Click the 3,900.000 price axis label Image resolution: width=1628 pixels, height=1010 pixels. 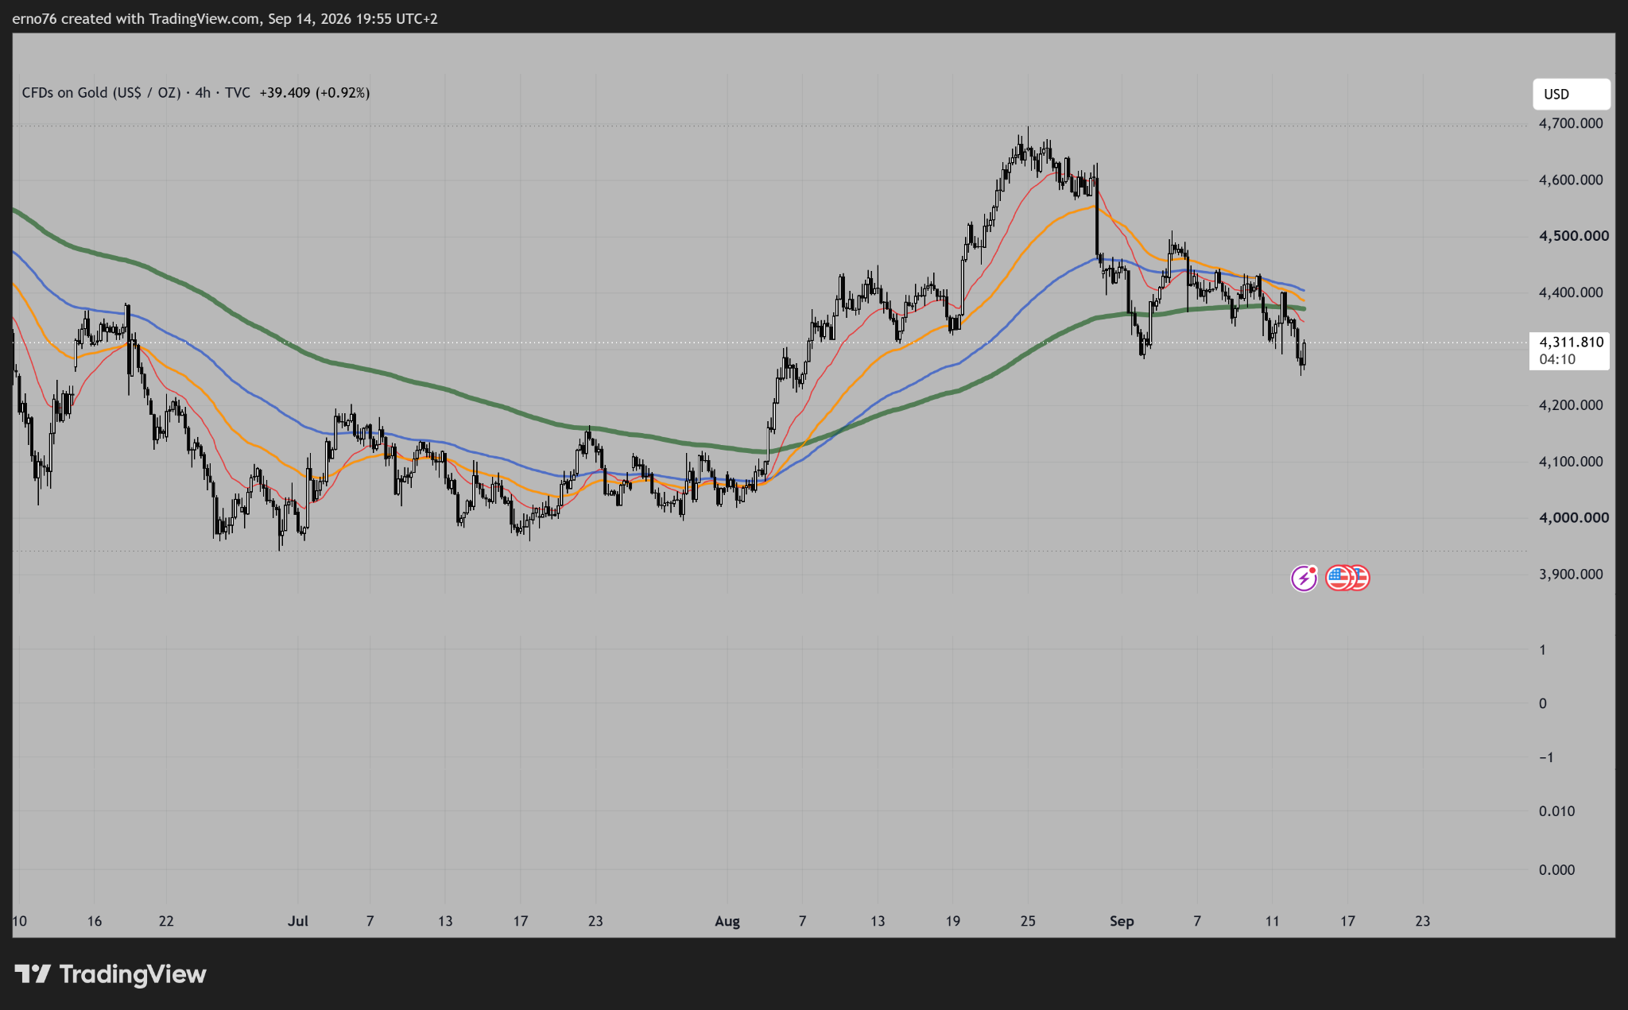pos(1571,575)
